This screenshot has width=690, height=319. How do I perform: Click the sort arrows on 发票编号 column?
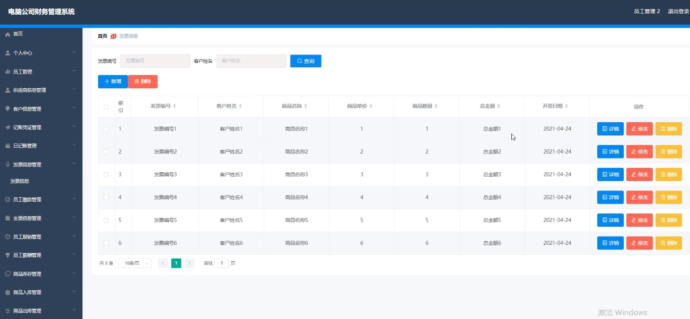[x=174, y=106]
